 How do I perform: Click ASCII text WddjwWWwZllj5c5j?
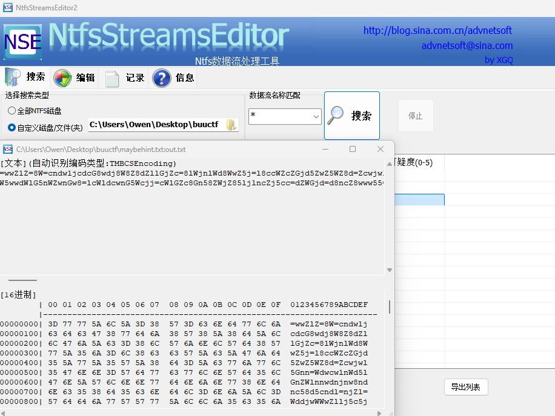(x=329, y=402)
